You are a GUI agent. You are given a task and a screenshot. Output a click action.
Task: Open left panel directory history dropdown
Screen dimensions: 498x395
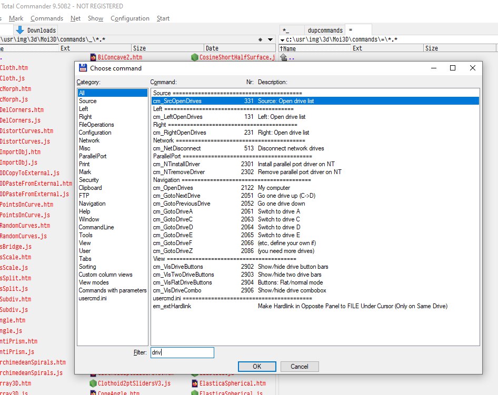(270, 39)
